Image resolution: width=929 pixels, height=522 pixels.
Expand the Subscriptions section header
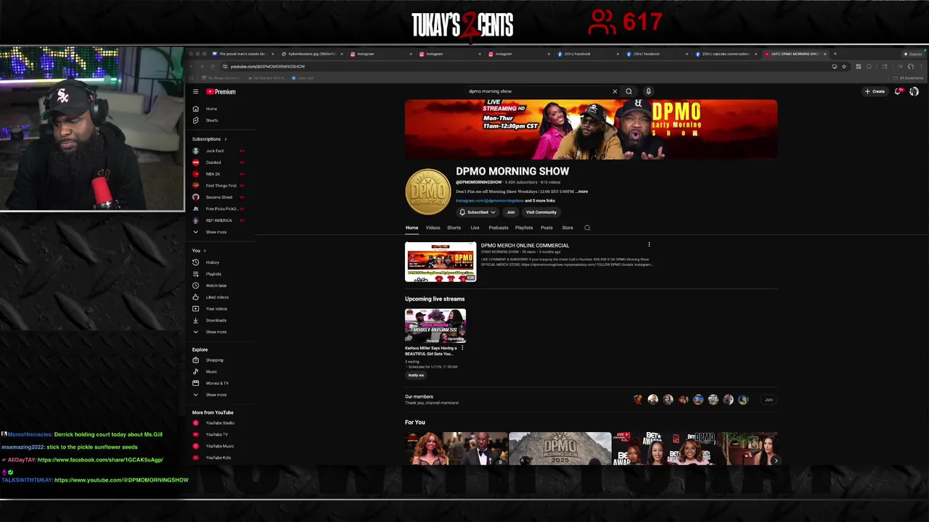(209, 139)
